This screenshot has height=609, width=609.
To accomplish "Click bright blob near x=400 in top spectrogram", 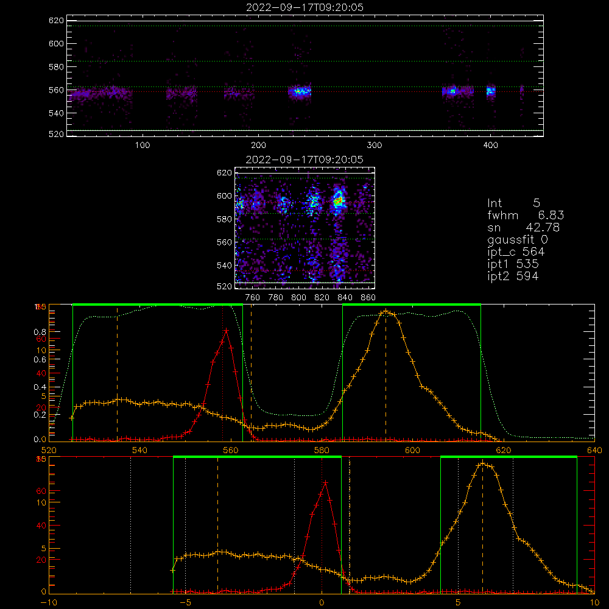I will click(491, 91).
